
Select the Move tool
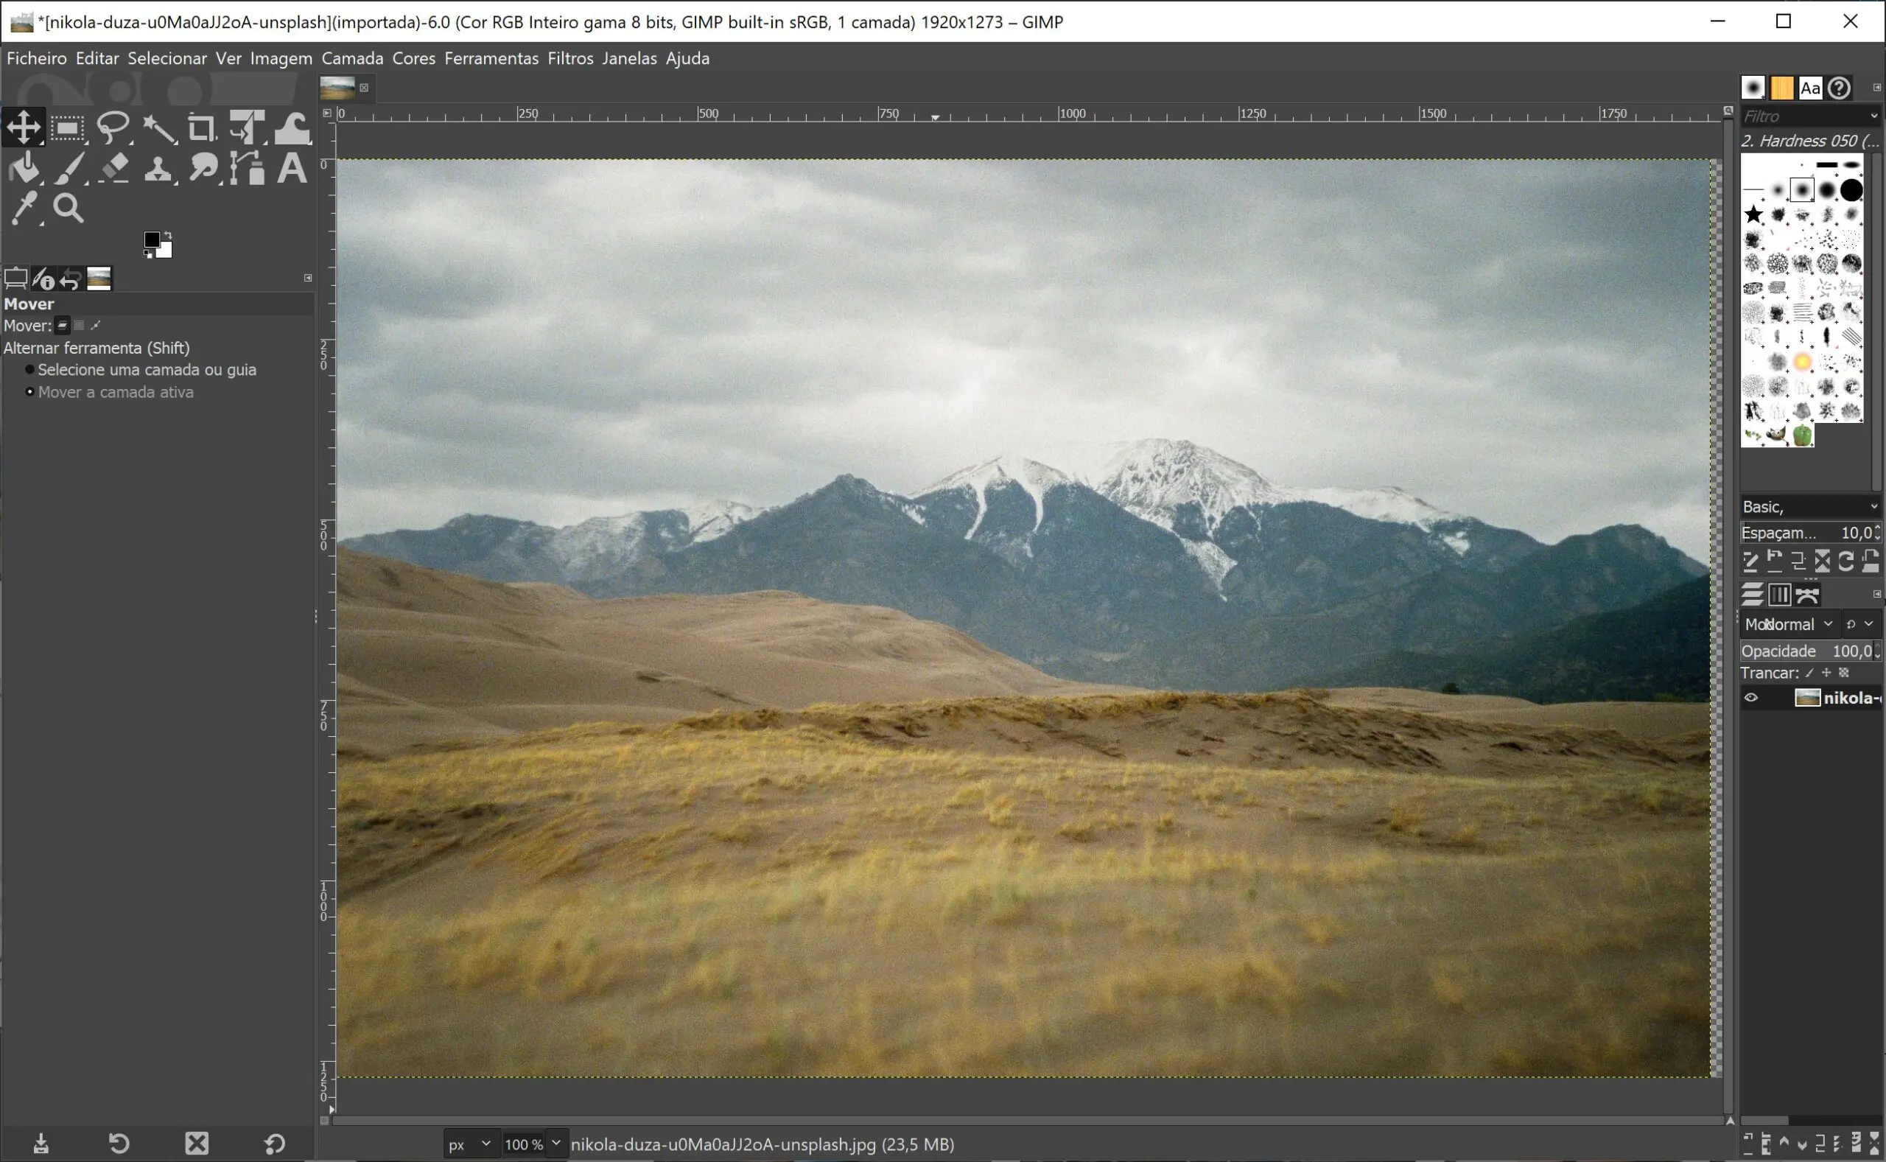(24, 127)
